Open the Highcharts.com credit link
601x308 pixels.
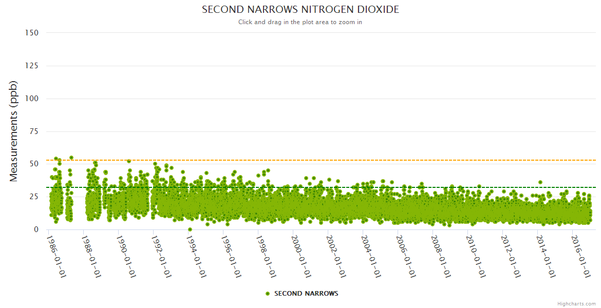coord(576,304)
